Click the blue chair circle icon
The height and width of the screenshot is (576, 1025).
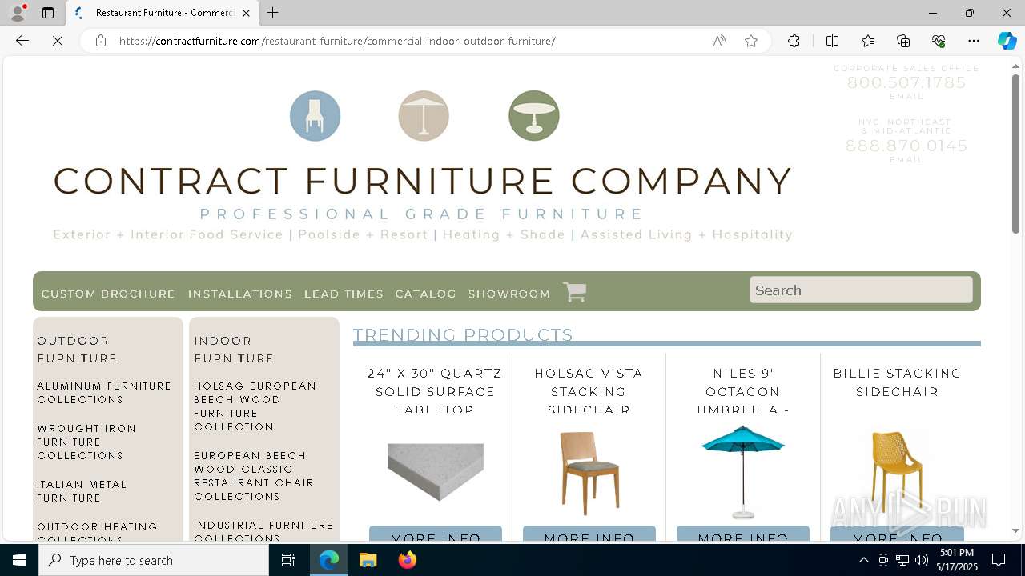tap(315, 116)
